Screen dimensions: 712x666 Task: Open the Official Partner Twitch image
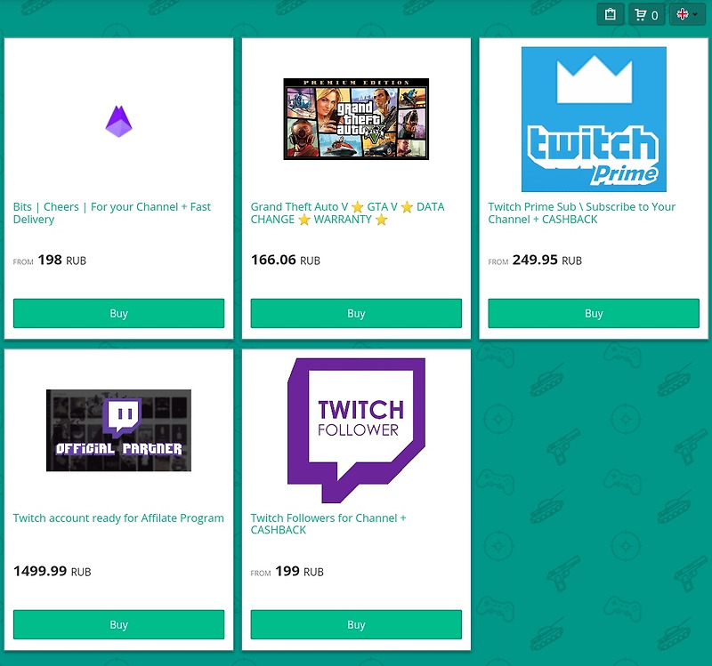pos(118,430)
